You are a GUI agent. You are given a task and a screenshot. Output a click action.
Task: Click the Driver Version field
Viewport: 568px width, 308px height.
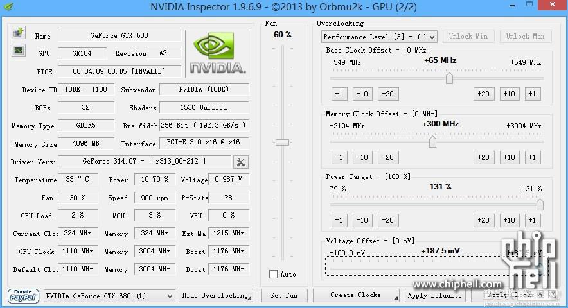pyautogui.click(x=144, y=162)
